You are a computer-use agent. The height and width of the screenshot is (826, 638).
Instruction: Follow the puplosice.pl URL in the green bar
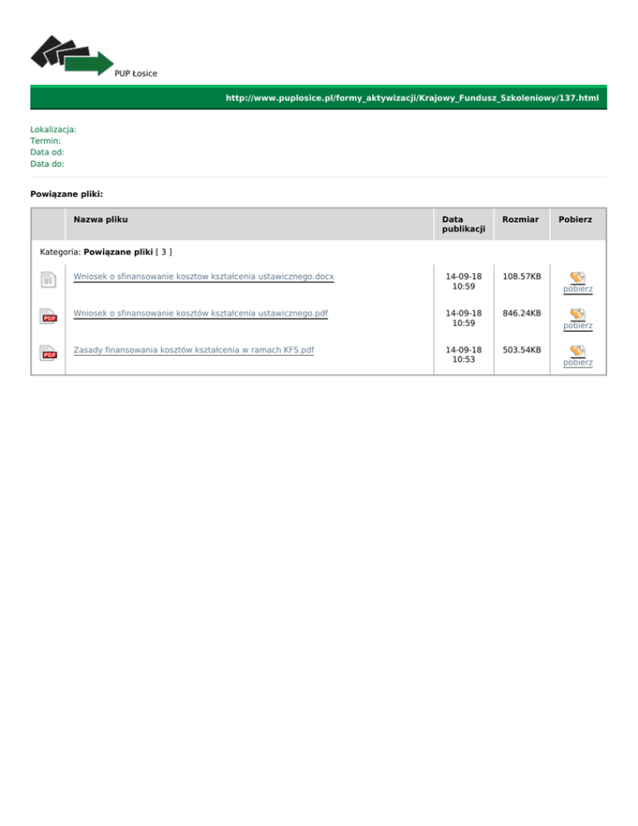point(412,98)
